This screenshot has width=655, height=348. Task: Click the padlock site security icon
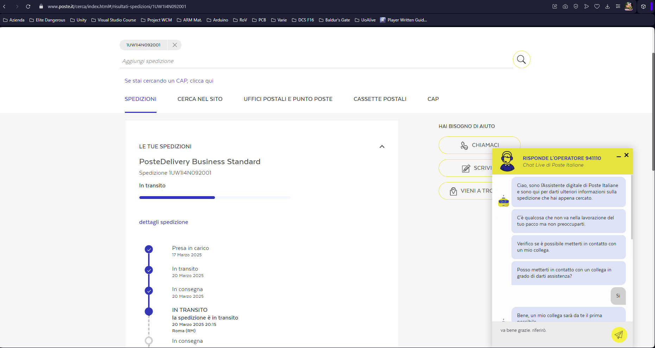(41, 6)
